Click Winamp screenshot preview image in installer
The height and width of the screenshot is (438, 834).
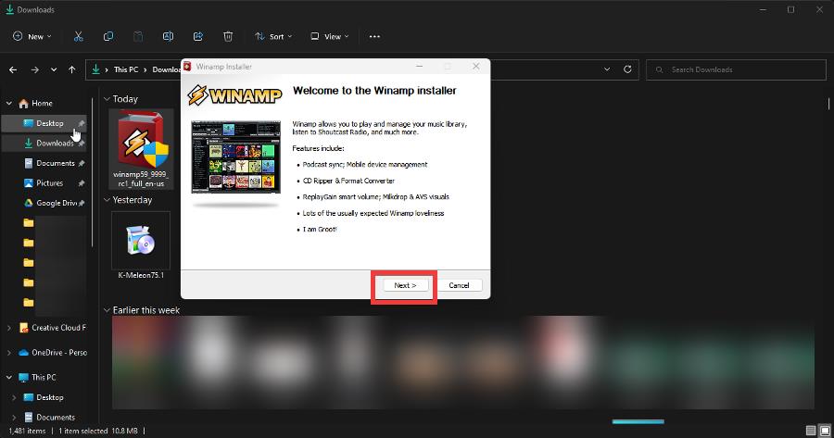click(x=235, y=156)
